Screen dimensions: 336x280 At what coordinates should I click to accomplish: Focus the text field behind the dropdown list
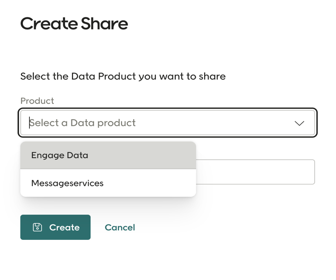point(255,172)
